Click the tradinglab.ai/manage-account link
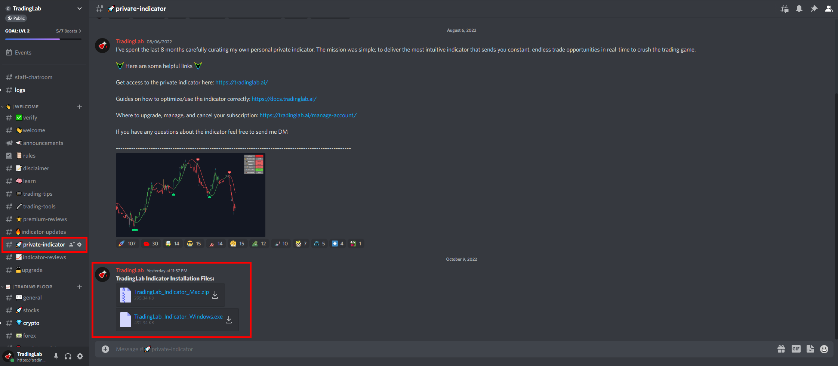Image resolution: width=838 pixels, height=366 pixels. [308, 115]
